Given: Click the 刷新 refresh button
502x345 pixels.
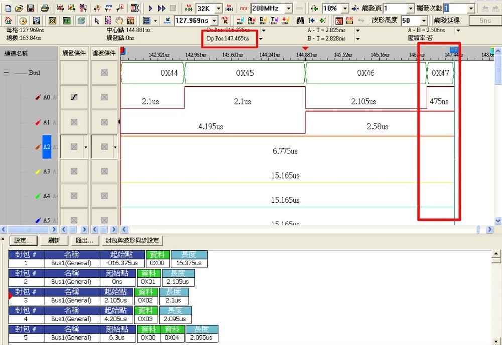Looking at the screenshot, I should 54,240.
